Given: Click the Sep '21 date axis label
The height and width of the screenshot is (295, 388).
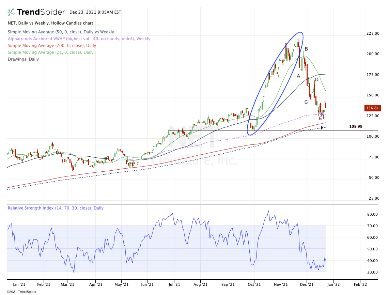Looking at the screenshot, I should click(228, 284).
